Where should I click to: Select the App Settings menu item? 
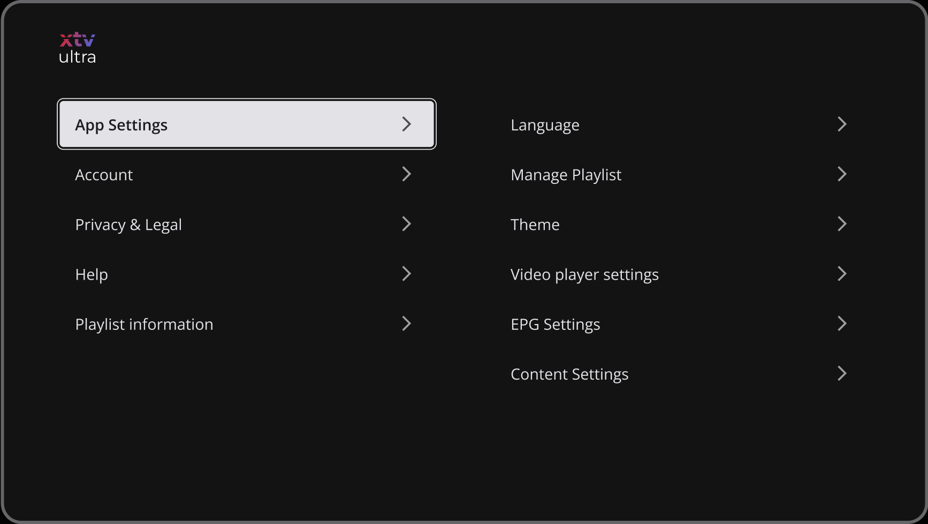(247, 124)
